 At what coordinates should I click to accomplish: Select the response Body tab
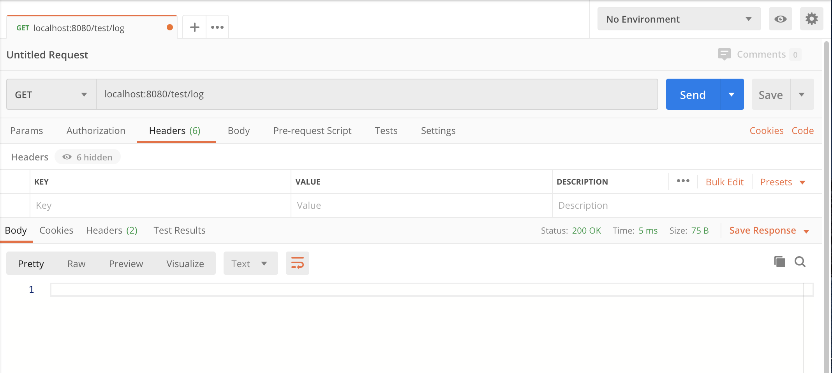pyautogui.click(x=16, y=230)
